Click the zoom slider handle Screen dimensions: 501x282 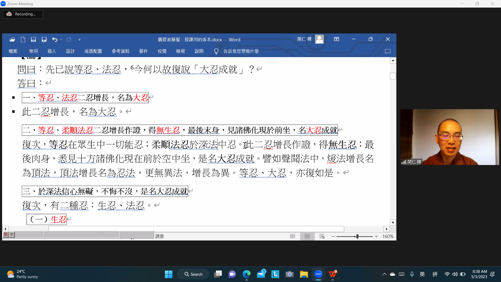click(x=357, y=236)
